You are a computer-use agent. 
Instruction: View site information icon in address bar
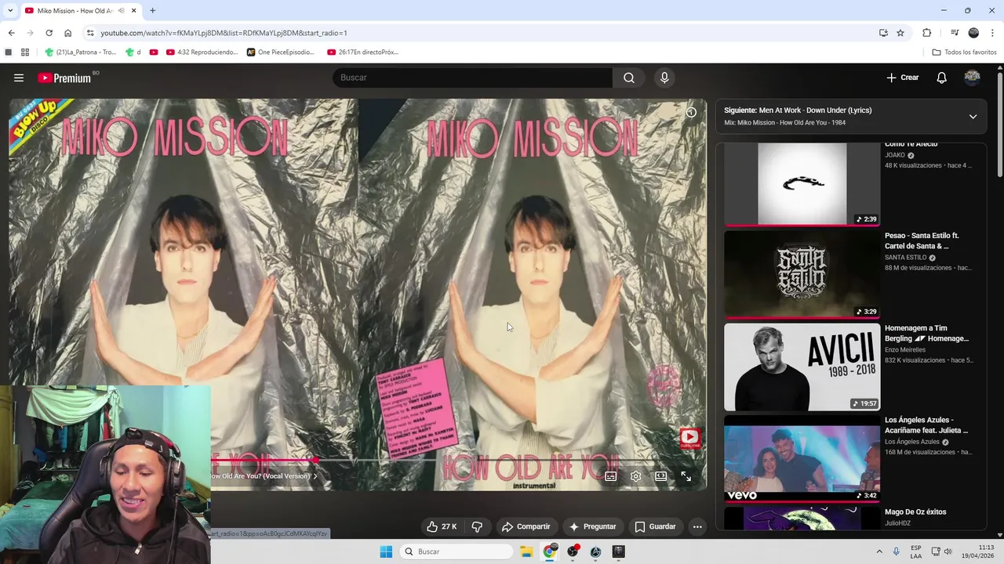click(x=90, y=33)
